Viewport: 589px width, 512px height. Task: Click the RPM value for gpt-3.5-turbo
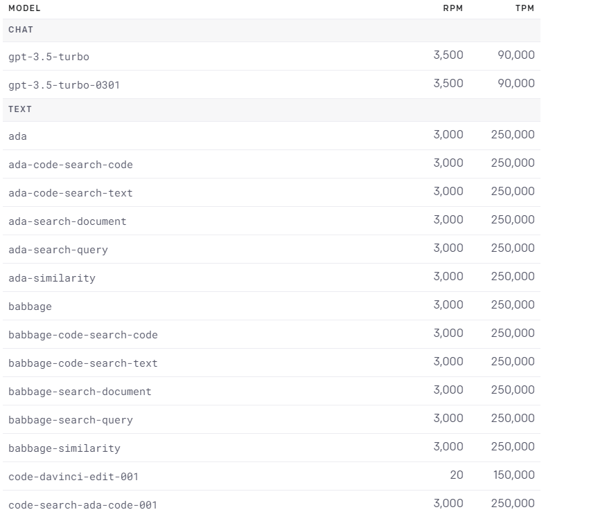(448, 55)
